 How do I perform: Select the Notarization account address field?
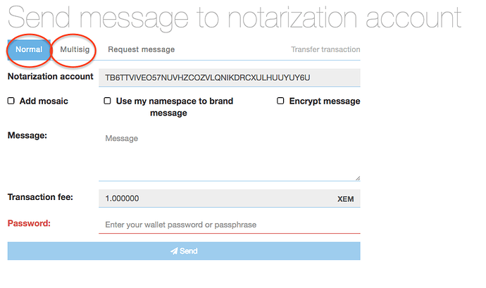[230, 77]
